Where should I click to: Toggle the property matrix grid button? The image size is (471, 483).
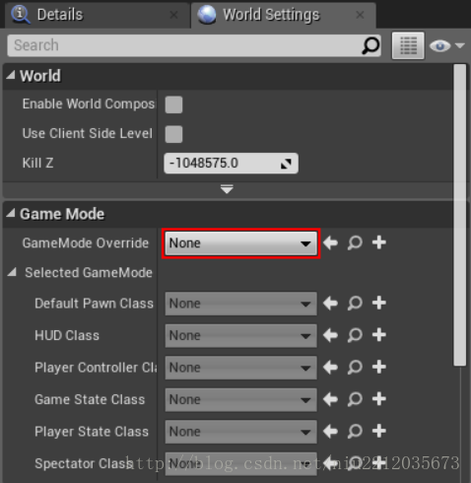pyautogui.click(x=408, y=45)
